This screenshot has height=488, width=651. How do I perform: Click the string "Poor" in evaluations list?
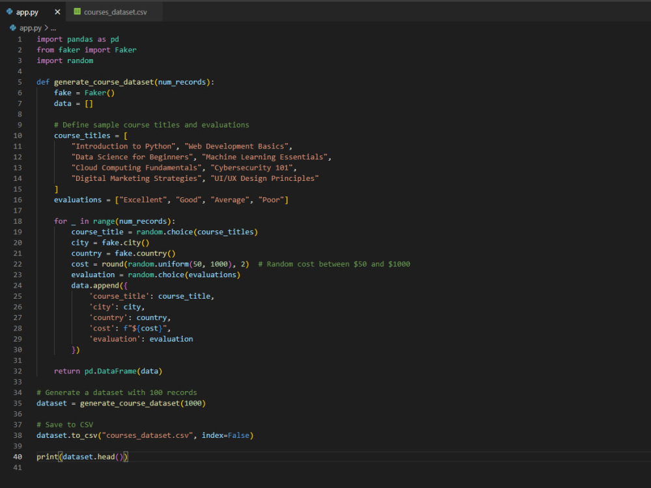pyautogui.click(x=271, y=200)
